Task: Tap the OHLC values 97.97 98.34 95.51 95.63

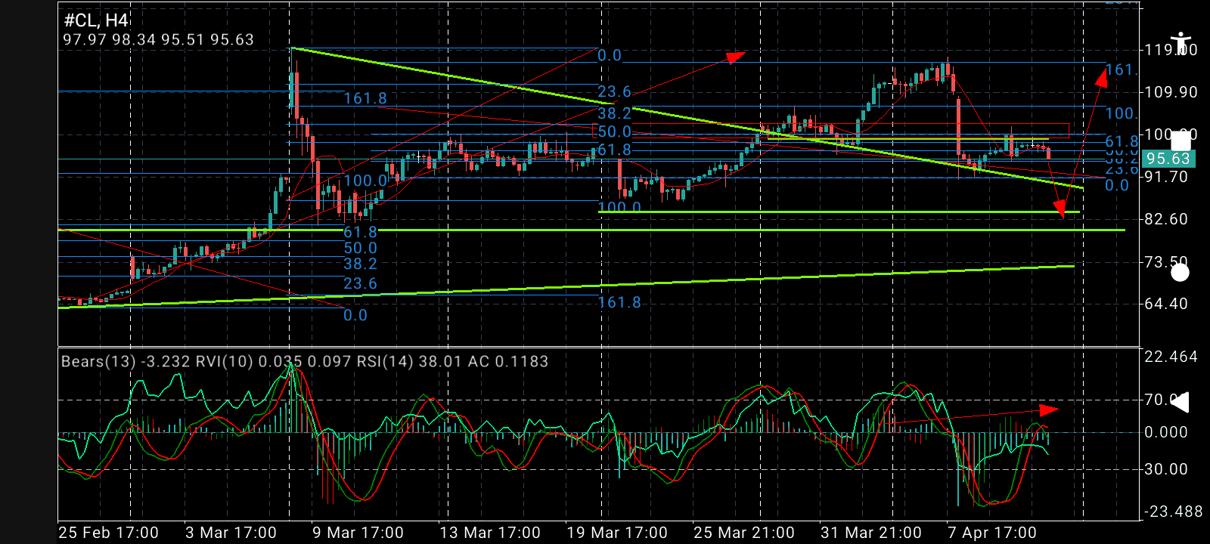Action: tap(159, 40)
